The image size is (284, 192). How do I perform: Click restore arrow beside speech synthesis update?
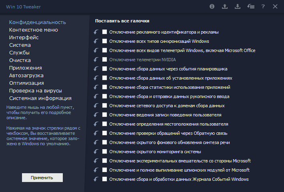(x=96, y=142)
